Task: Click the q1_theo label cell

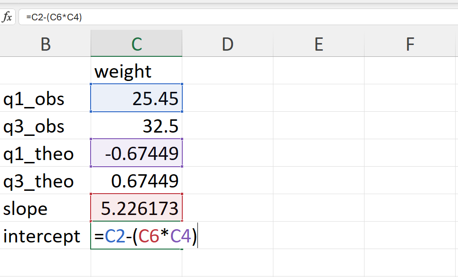Action: pos(45,153)
